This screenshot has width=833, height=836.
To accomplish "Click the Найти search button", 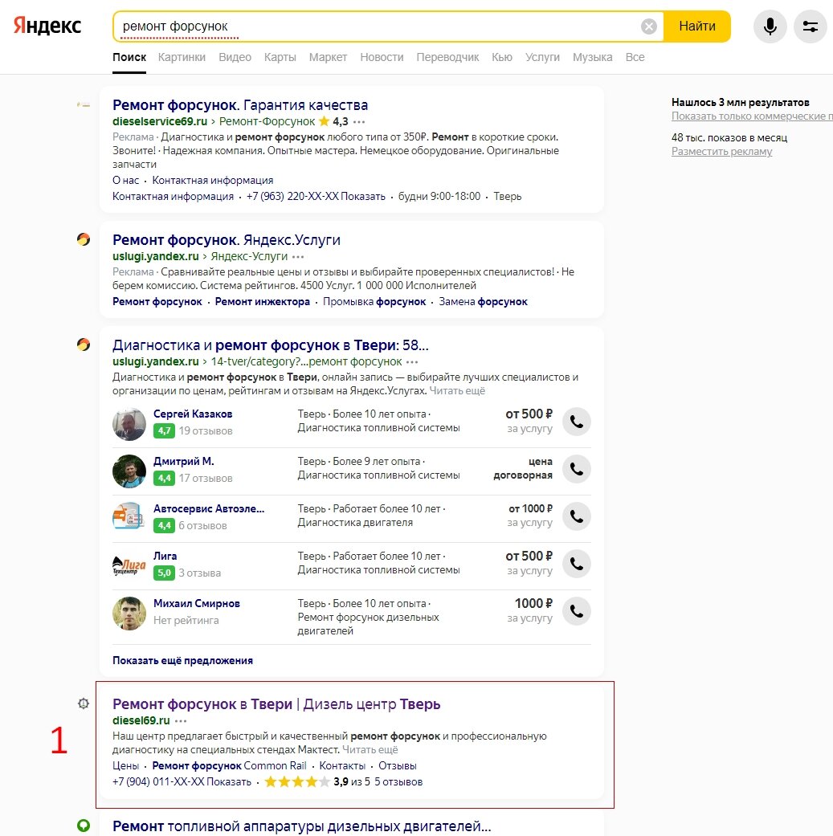I will (x=696, y=27).
